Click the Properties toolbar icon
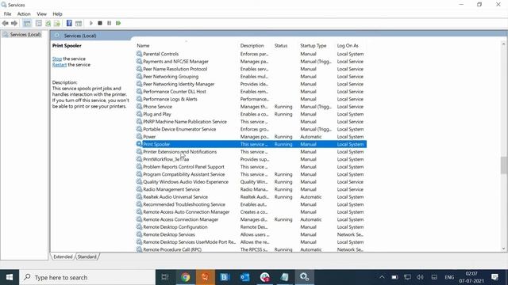Image resolution: width=508 pixels, height=285 pixels. coord(39,23)
